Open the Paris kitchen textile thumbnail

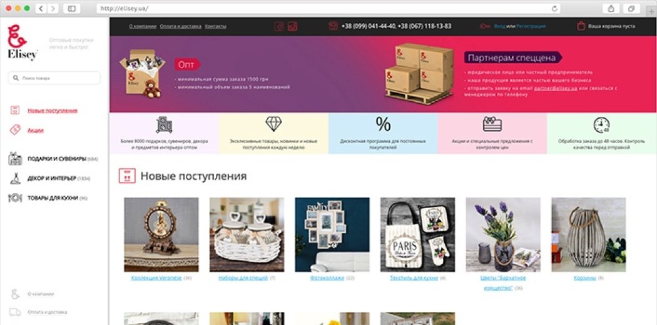click(417, 234)
